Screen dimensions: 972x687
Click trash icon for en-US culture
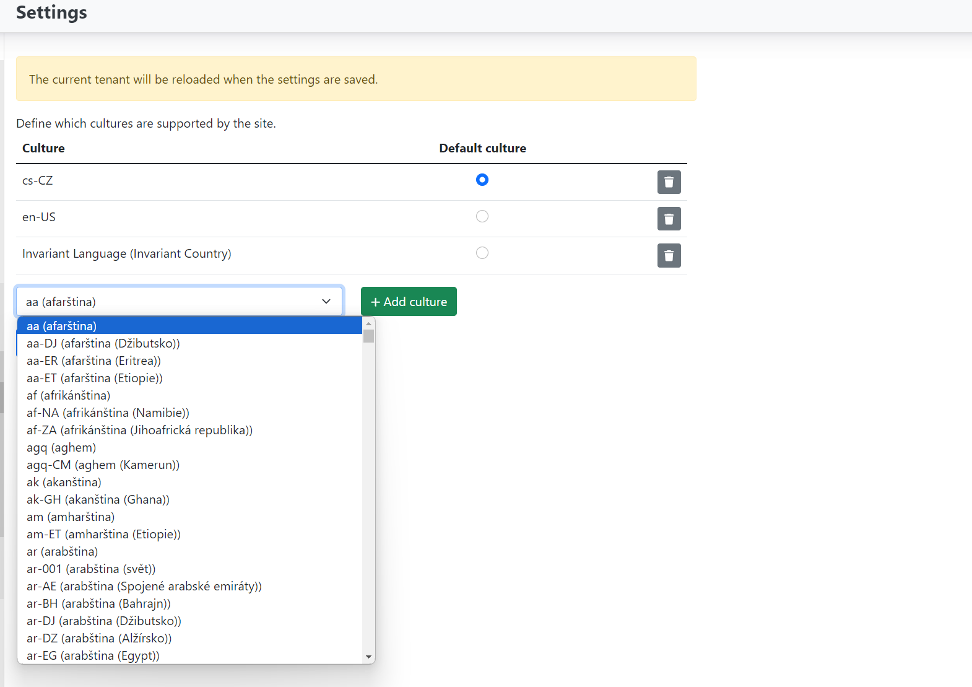pyautogui.click(x=669, y=219)
